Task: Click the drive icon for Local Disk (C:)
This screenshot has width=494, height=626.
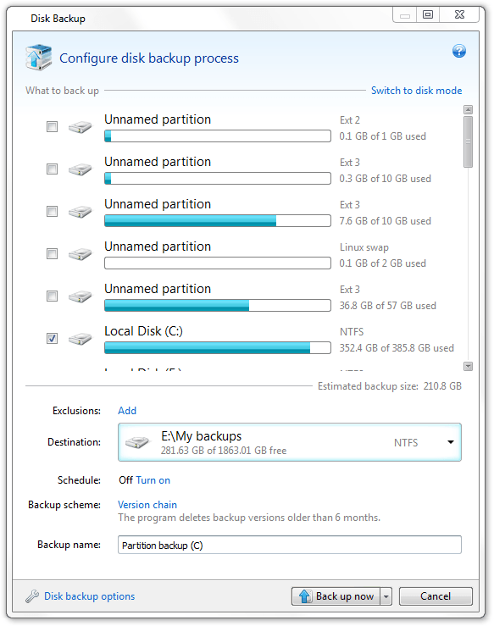Action: [80, 339]
